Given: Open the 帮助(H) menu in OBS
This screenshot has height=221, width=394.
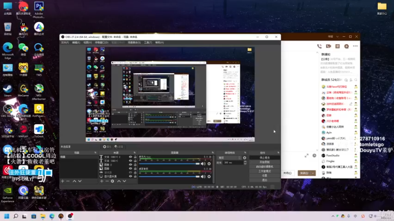Looking at the screenshot, I should (x=159, y=43).
